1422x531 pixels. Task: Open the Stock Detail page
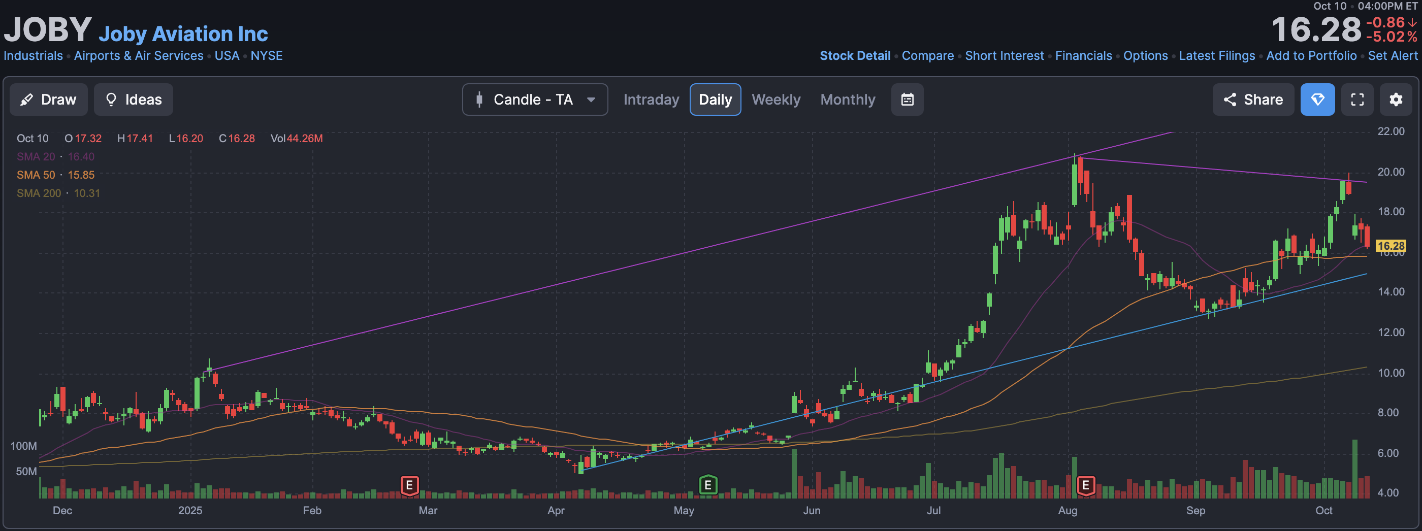click(x=855, y=56)
